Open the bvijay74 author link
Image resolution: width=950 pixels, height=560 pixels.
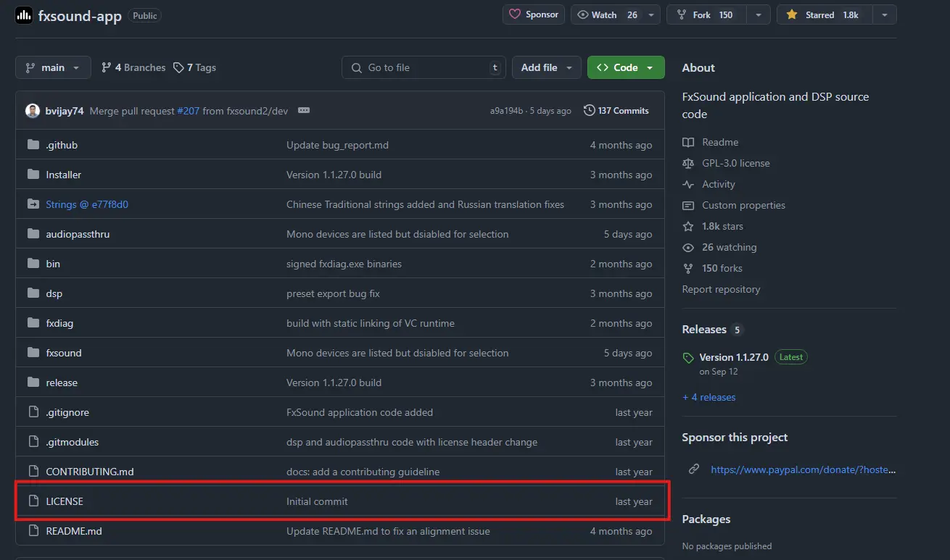click(x=65, y=111)
